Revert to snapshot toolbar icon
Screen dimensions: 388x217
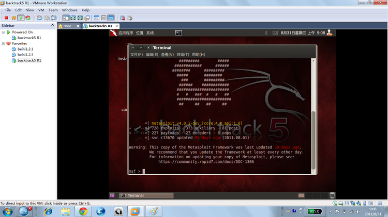click(x=47, y=18)
